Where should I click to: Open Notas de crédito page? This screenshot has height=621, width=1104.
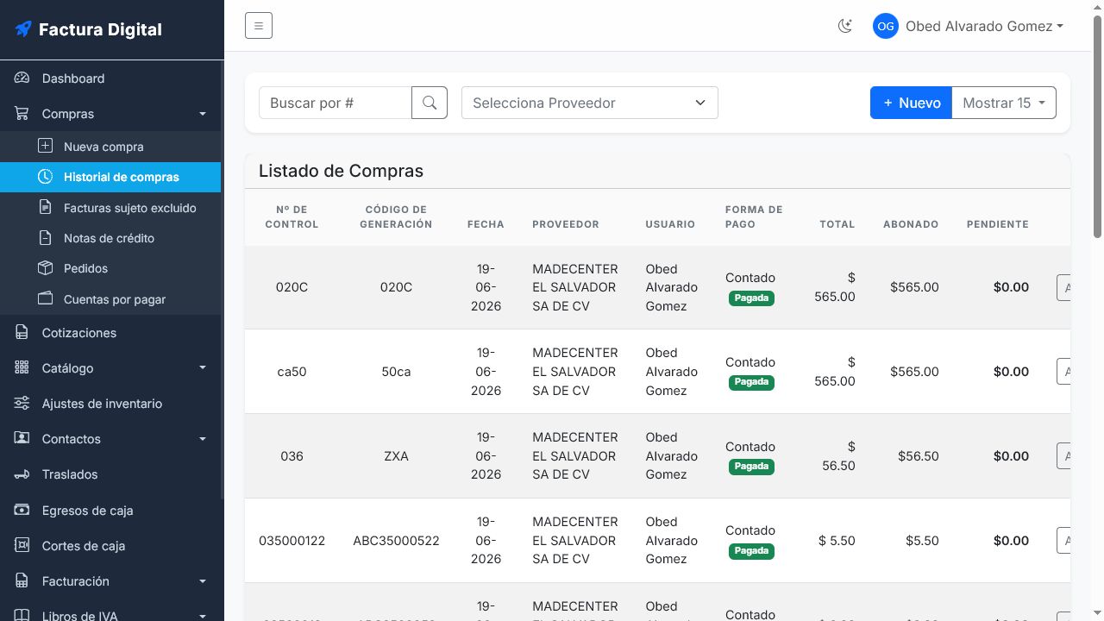coord(110,238)
